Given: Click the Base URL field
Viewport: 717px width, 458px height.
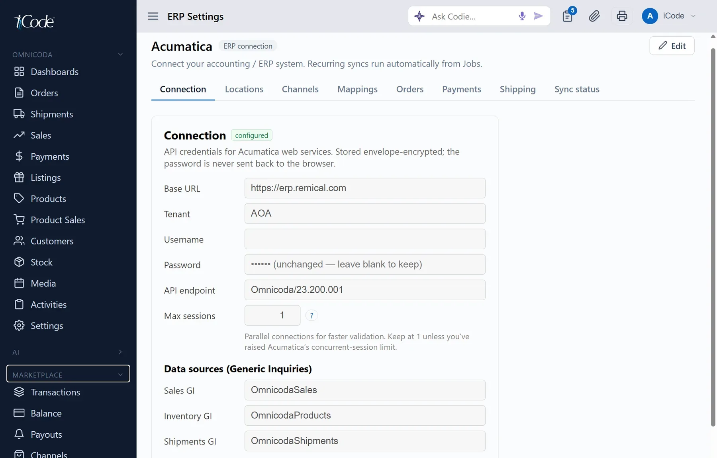Looking at the screenshot, I should coord(365,188).
